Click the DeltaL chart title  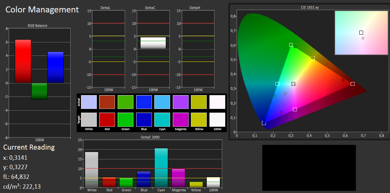click(106, 8)
